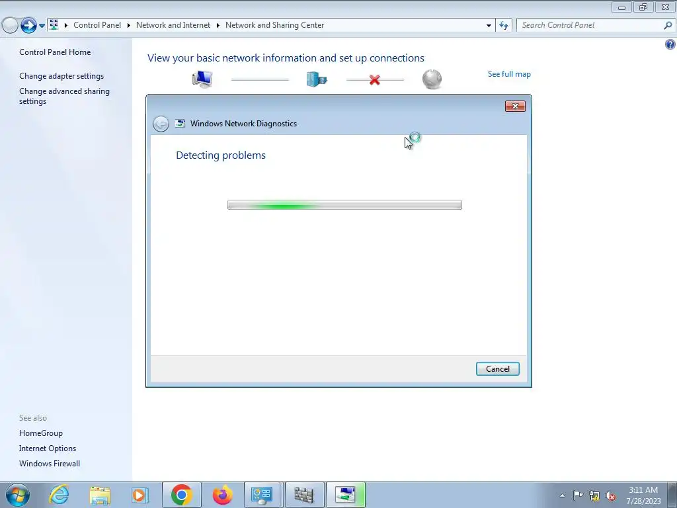This screenshot has width=677, height=508.
Task: Open Windows Media Player from taskbar
Action: coord(140,495)
